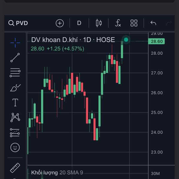Click the 27.00 price axis label
Image resolution: width=179 pixels, height=179 pixels.
pos(157,73)
